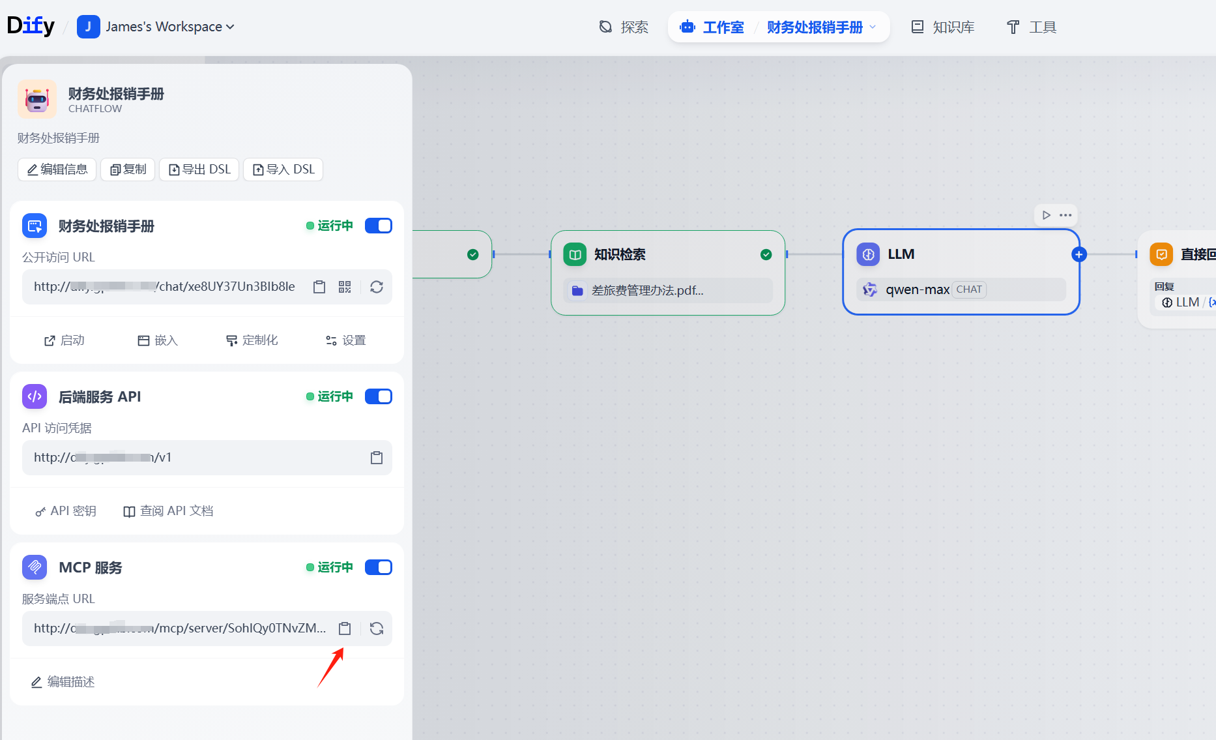Click the 差旅费管理办法.pdf knowledge entry

(668, 290)
